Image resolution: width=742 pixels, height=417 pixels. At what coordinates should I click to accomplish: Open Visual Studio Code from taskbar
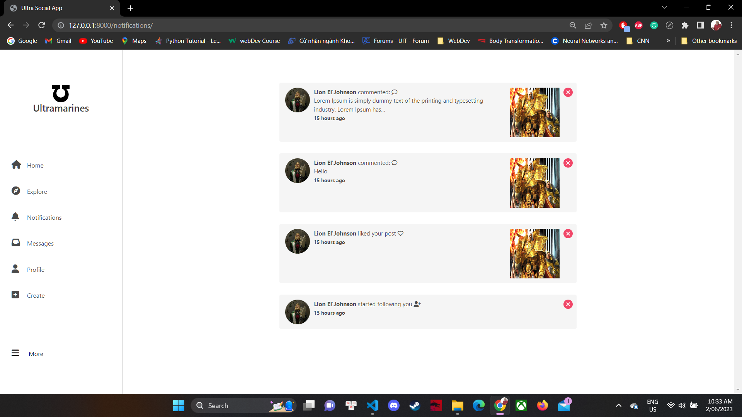point(372,405)
